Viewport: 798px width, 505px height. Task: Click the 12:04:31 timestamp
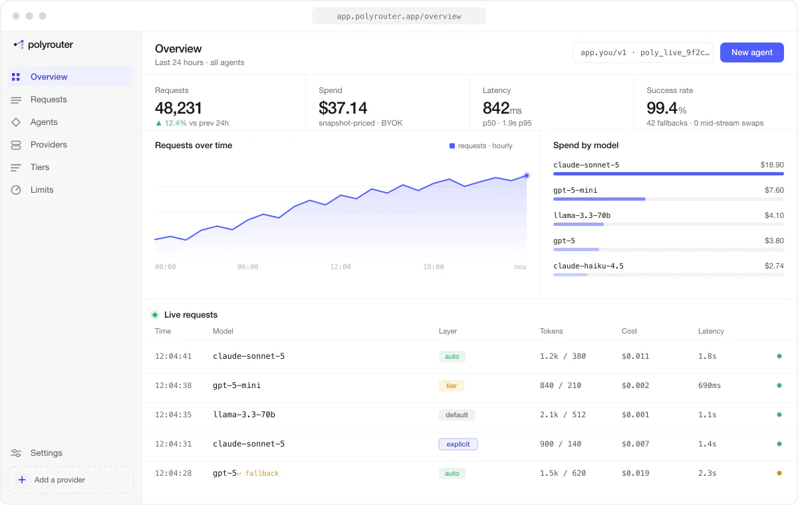(x=173, y=444)
